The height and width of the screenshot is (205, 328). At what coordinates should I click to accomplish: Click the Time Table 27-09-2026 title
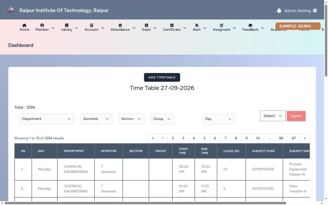point(162,88)
